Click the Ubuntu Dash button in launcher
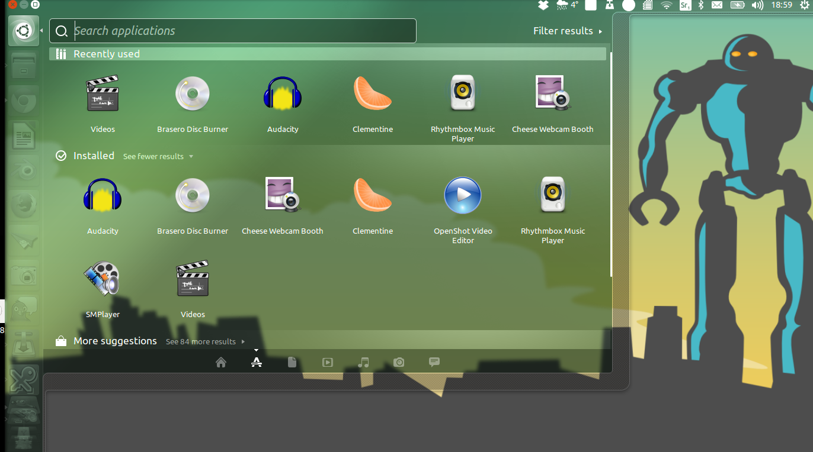 (x=24, y=30)
